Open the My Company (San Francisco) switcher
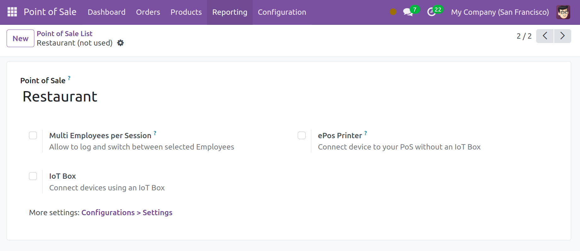580x251 pixels. tap(500, 12)
